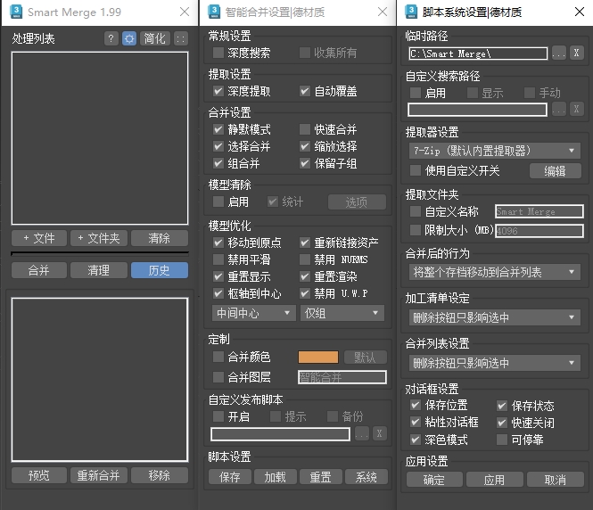Click the 确定 confirm button
The height and width of the screenshot is (510, 593).
click(434, 480)
